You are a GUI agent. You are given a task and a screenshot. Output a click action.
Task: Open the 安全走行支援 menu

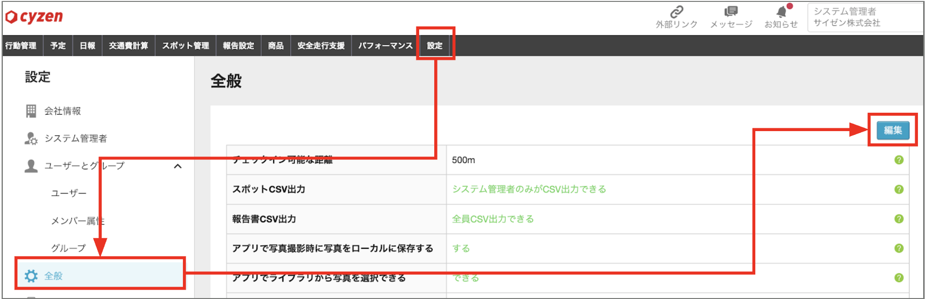tap(321, 46)
